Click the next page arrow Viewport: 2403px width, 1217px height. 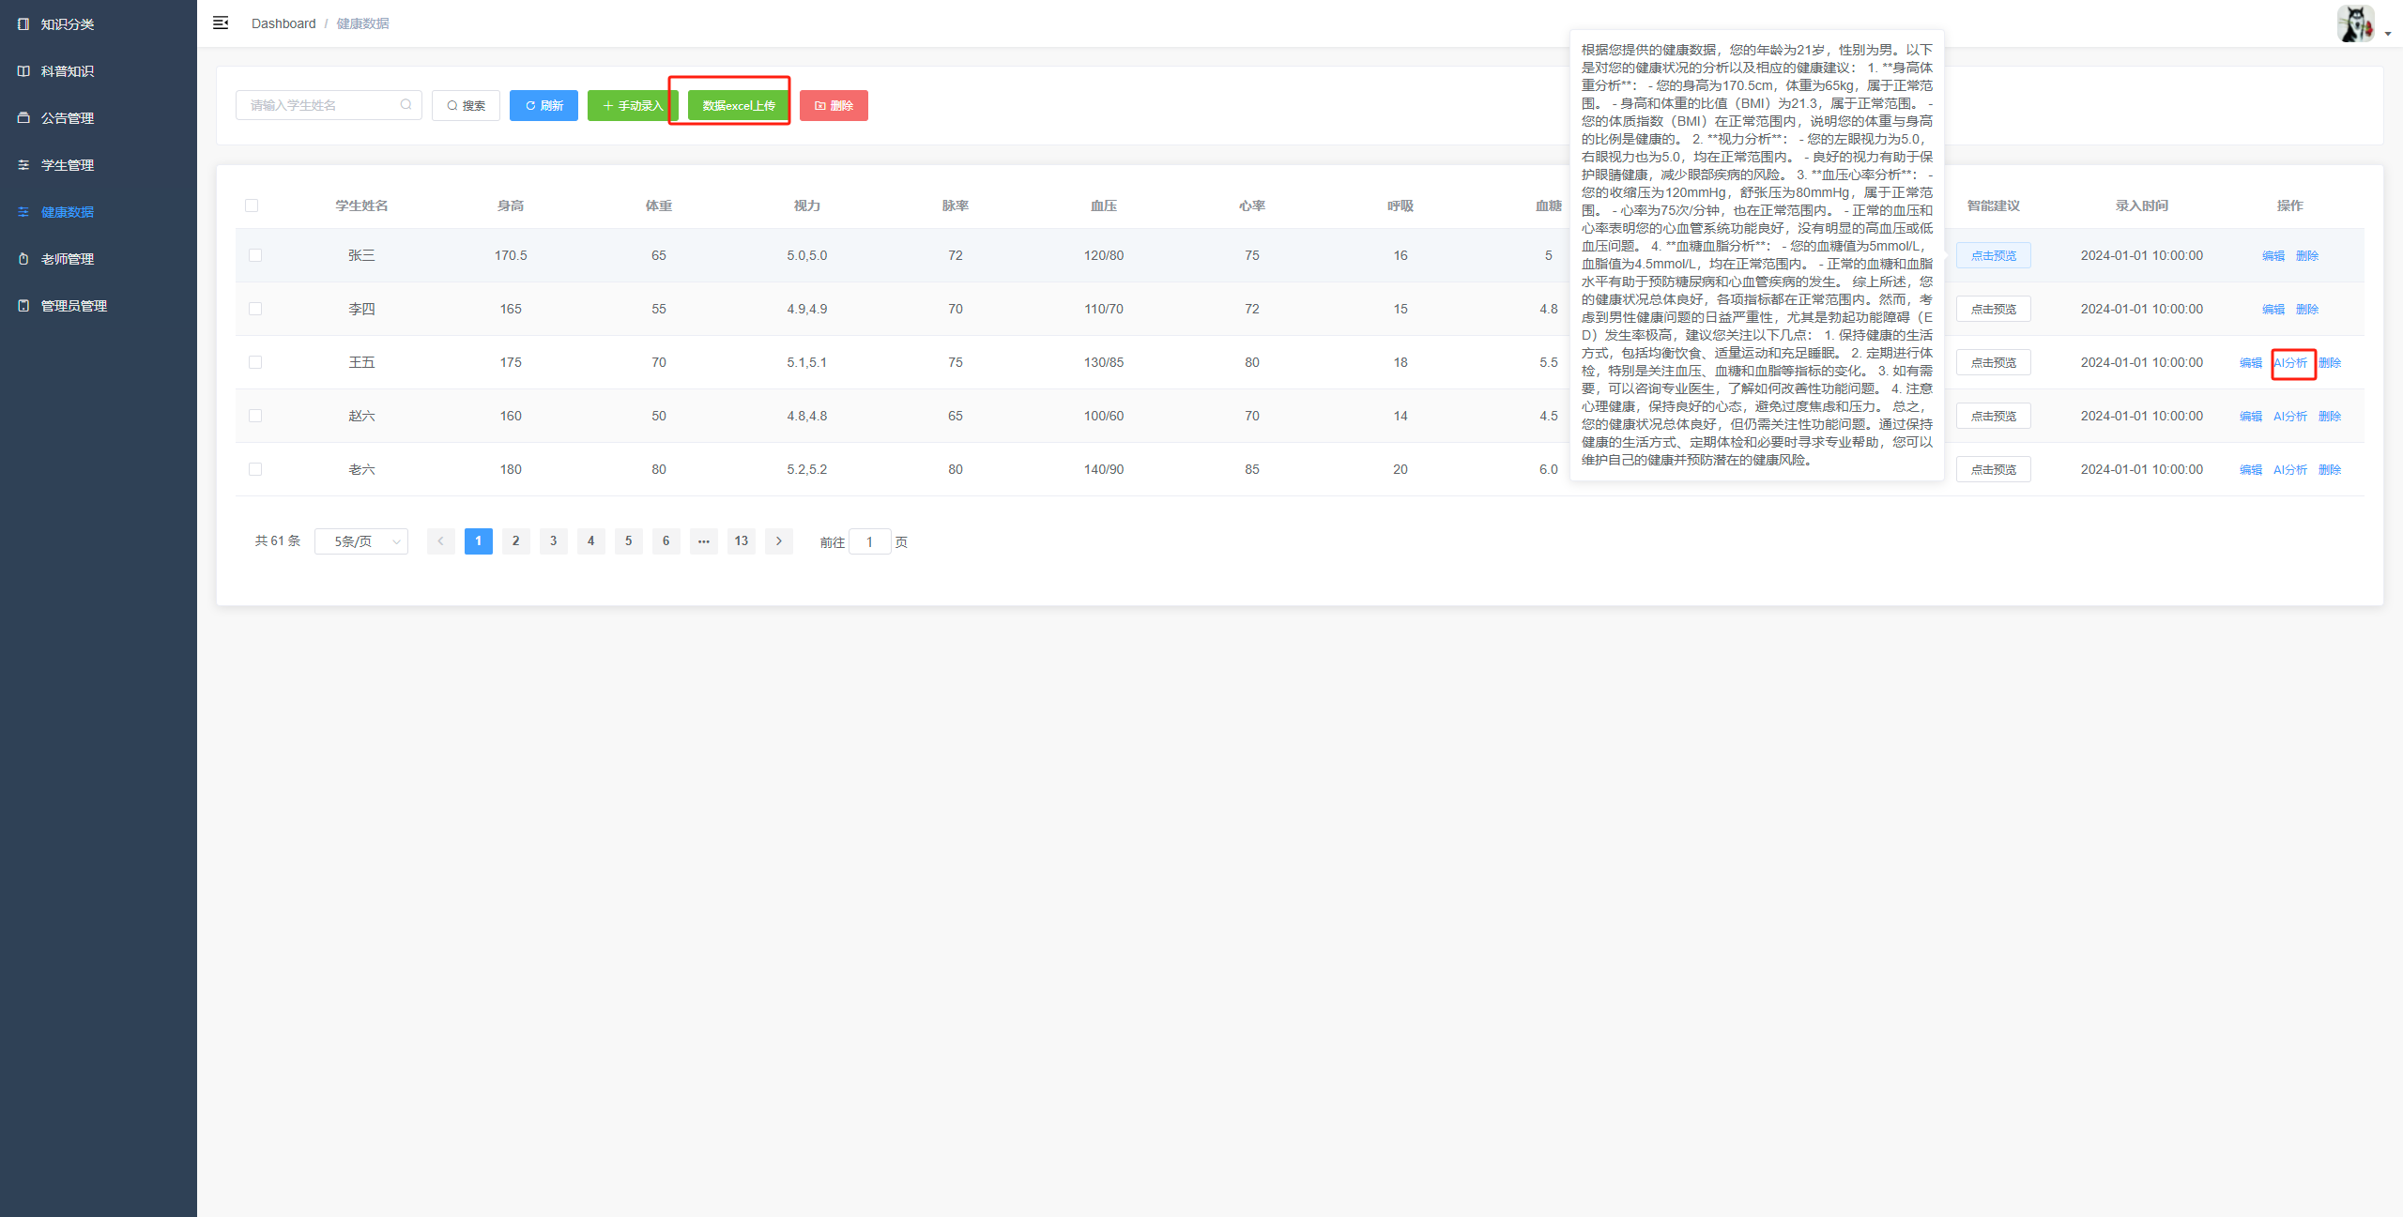[779, 541]
